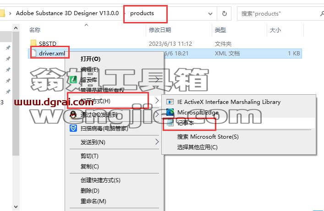Select the driver.xml file name
This screenshot has height=211, width=324.
[52, 54]
